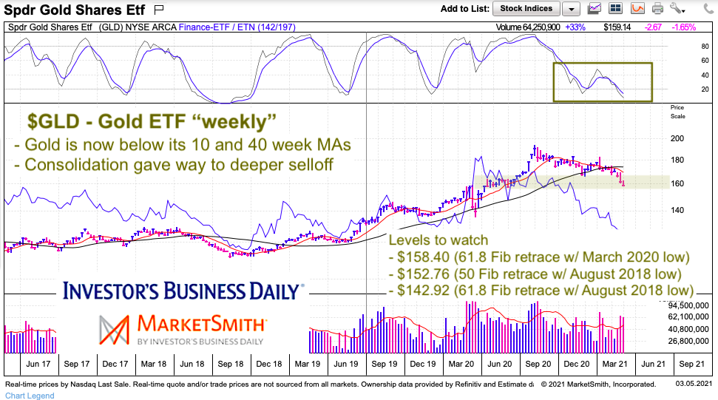
Task: Click the 20 stochastic scale label
Action: (705, 89)
